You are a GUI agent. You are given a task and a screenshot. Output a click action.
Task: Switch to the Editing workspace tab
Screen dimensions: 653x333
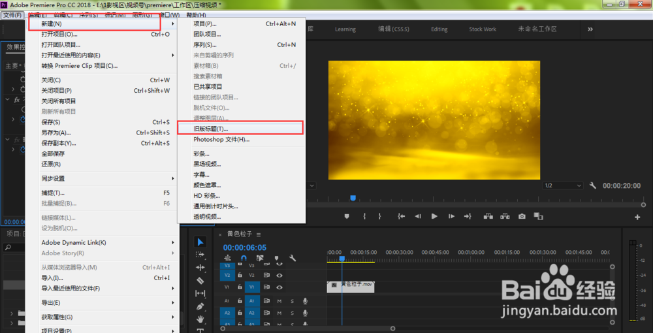point(439,29)
